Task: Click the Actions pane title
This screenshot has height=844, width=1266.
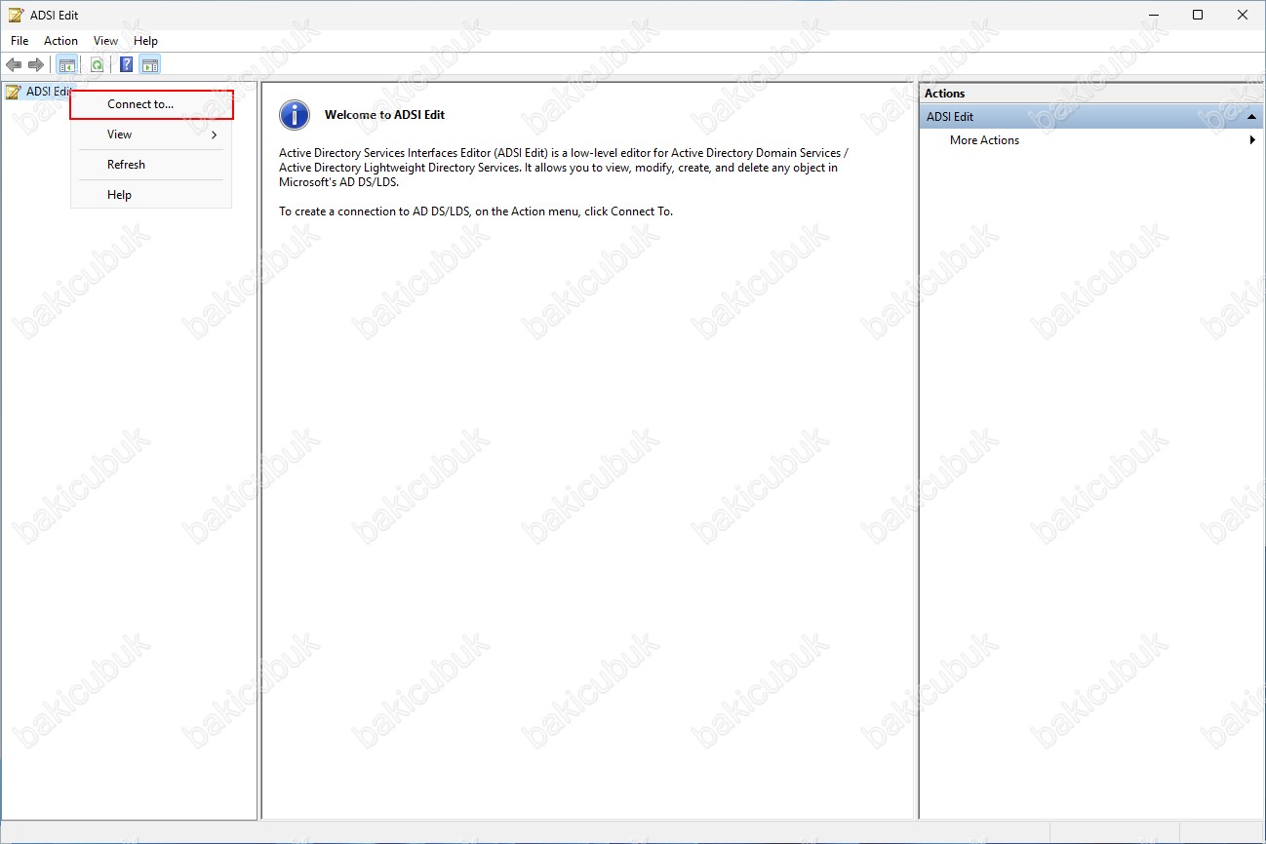Action: point(944,94)
